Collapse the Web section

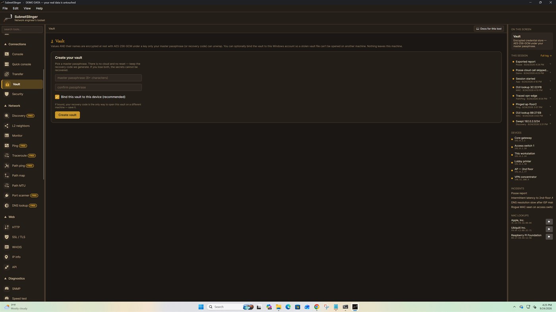point(6,217)
